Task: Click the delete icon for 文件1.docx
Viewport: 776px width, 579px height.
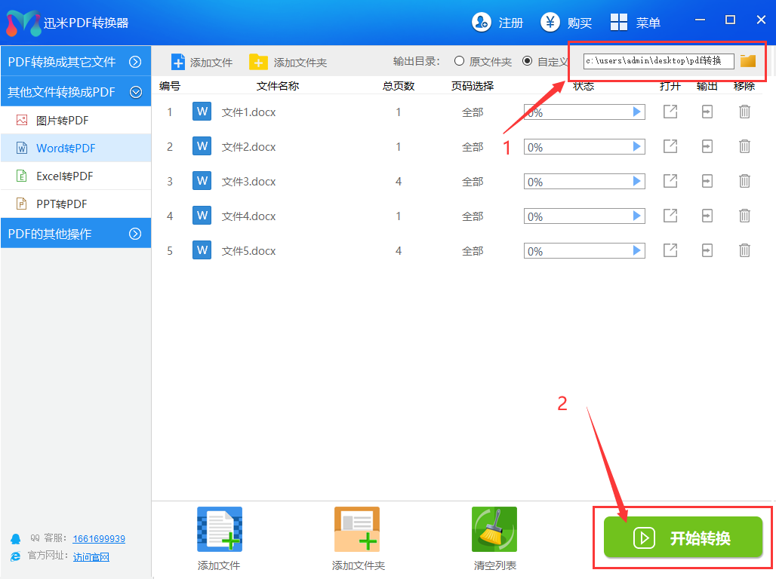Action: 744,112
